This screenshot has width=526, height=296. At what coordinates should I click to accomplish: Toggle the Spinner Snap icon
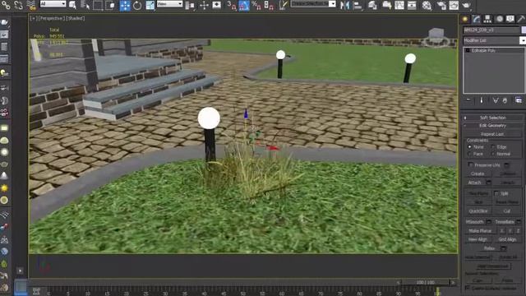coord(269,5)
